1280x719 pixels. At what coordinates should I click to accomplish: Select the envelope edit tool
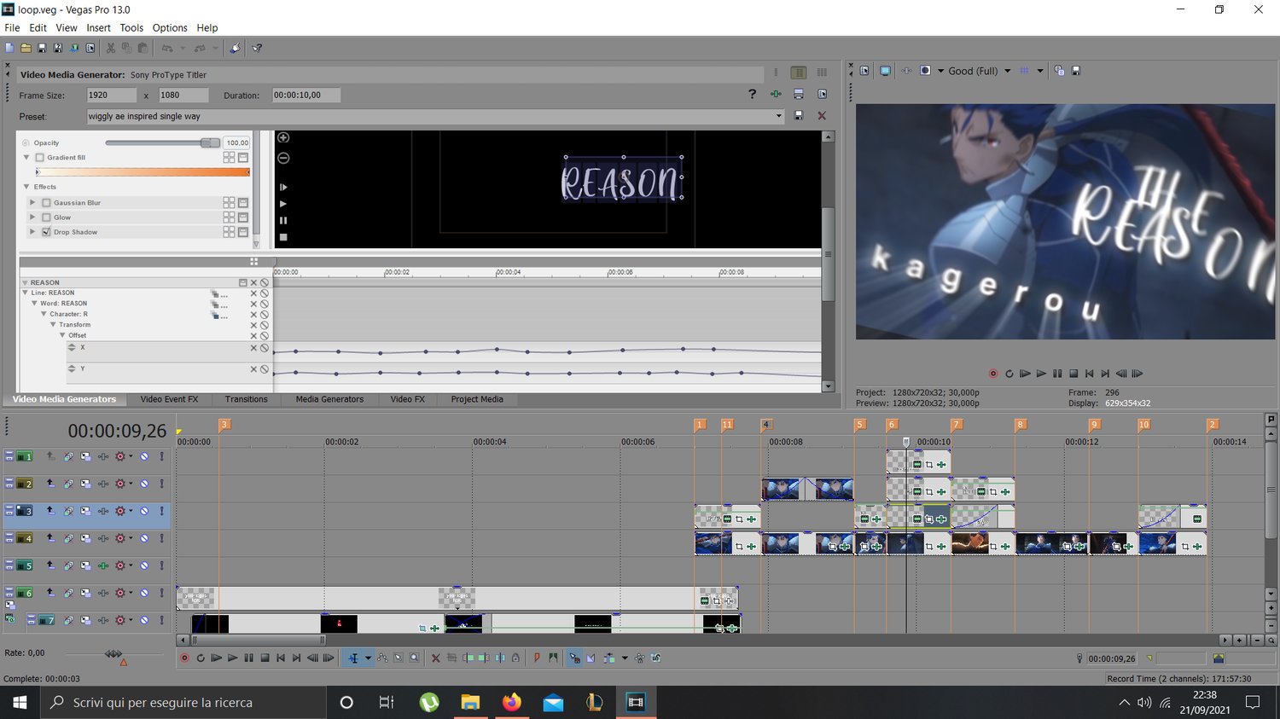click(382, 658)
